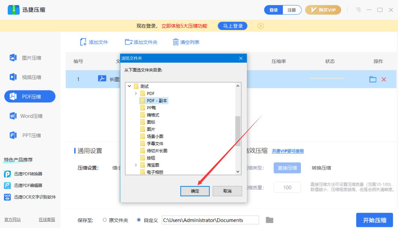Close the 浏览文件夹 dialog
Viewport: 398px width, 228px height.
(x=241, y=58)
